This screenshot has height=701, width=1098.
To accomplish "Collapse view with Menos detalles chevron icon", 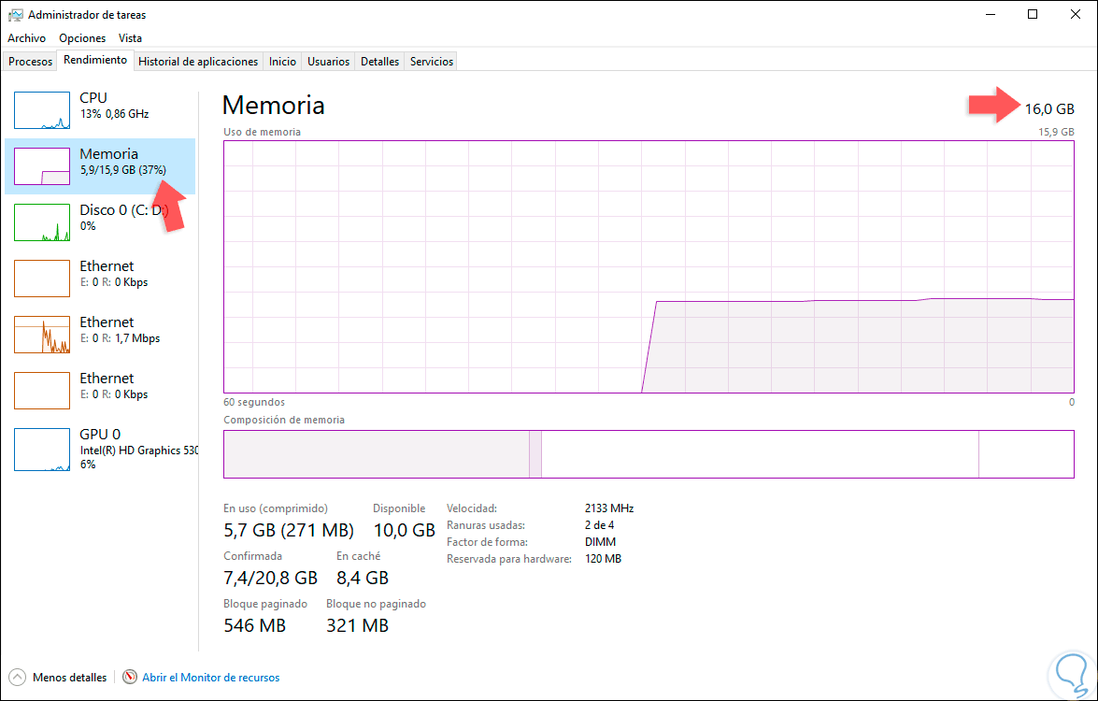I will pos(18,678).
